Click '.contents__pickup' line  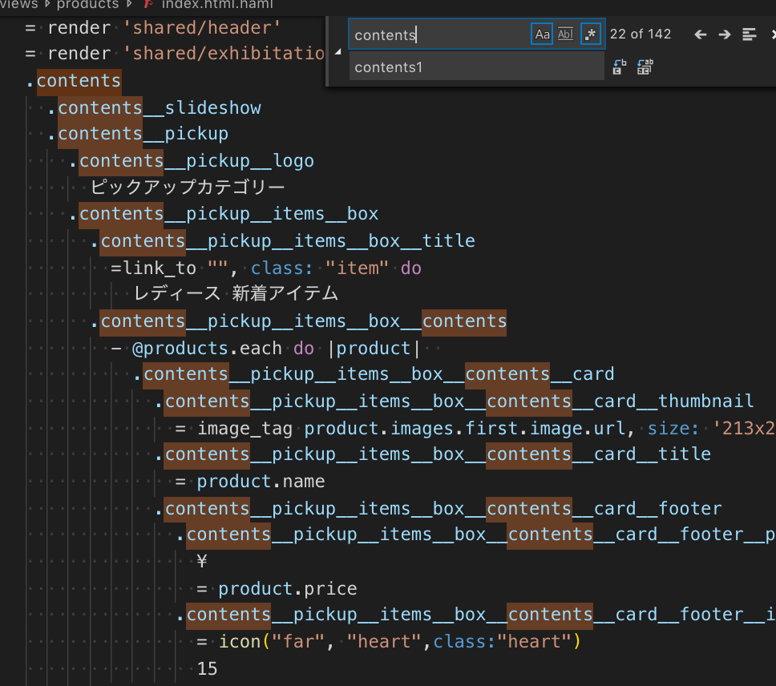click(138, 134)
